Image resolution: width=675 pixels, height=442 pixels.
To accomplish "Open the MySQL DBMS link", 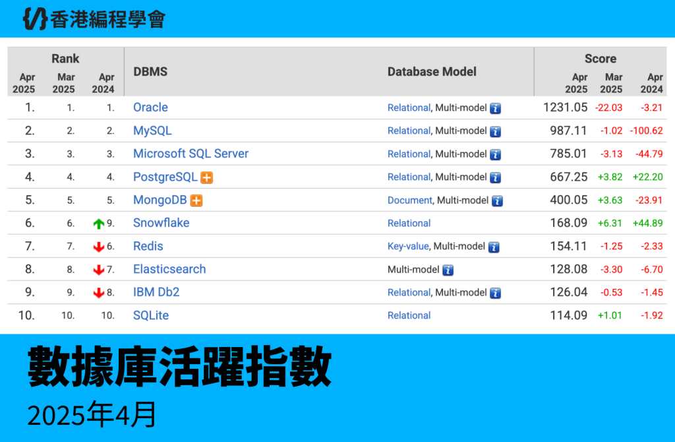I will 152,131.
